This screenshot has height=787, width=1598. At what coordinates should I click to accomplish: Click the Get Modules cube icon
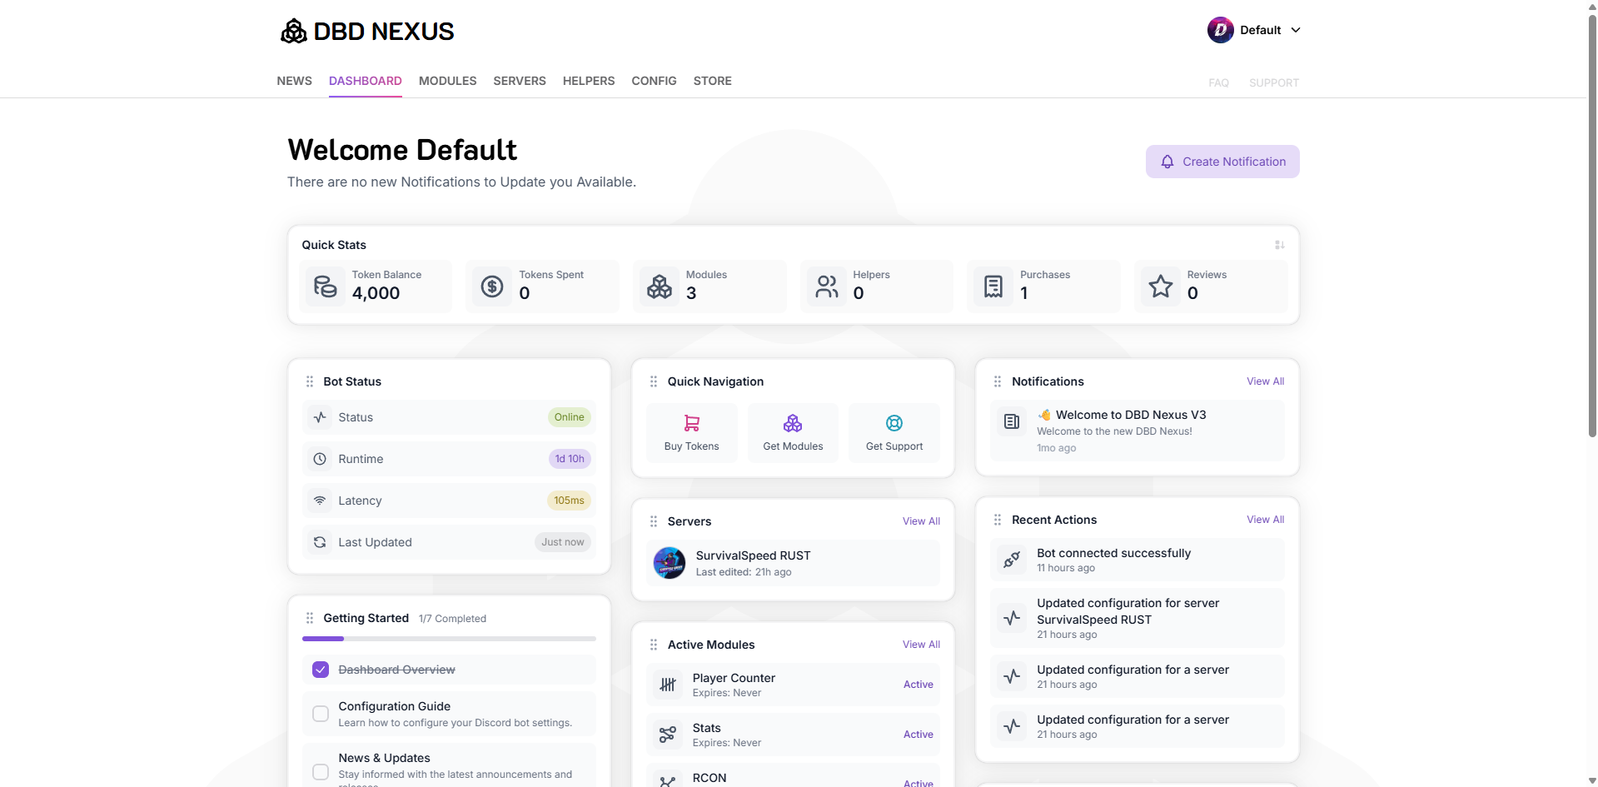[x=792, y=423]
